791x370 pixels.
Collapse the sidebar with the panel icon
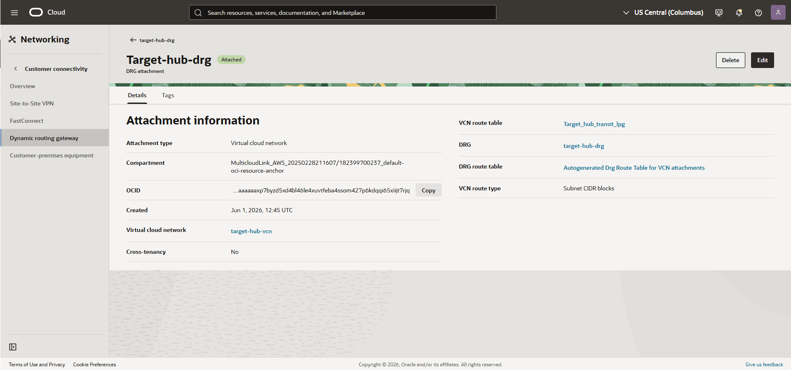point(13,347)
